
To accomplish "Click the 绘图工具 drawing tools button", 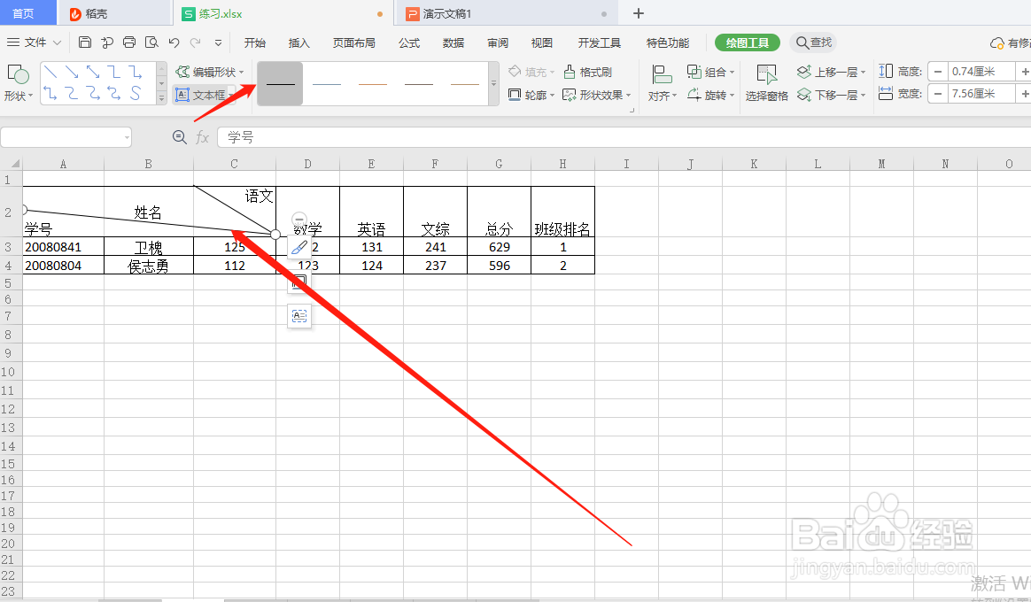I will coord(747,42).
